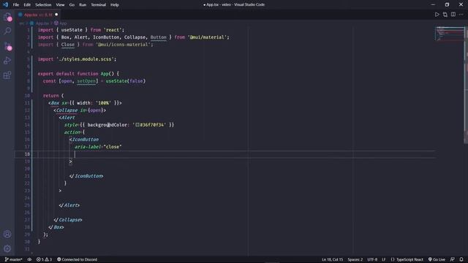Open editor More Actions ellipsis

click(x=461, y=15)
